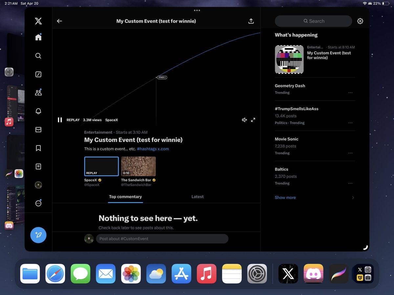This screenshot has width=394, height=295.
Task: Click Show more link
Action: (x=285, y=198)
